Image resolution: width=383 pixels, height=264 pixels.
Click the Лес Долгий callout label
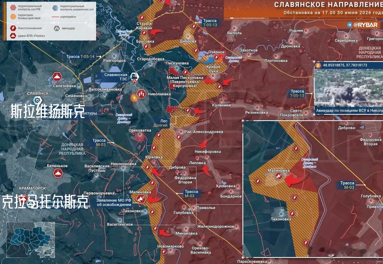(x=160, y=123)
